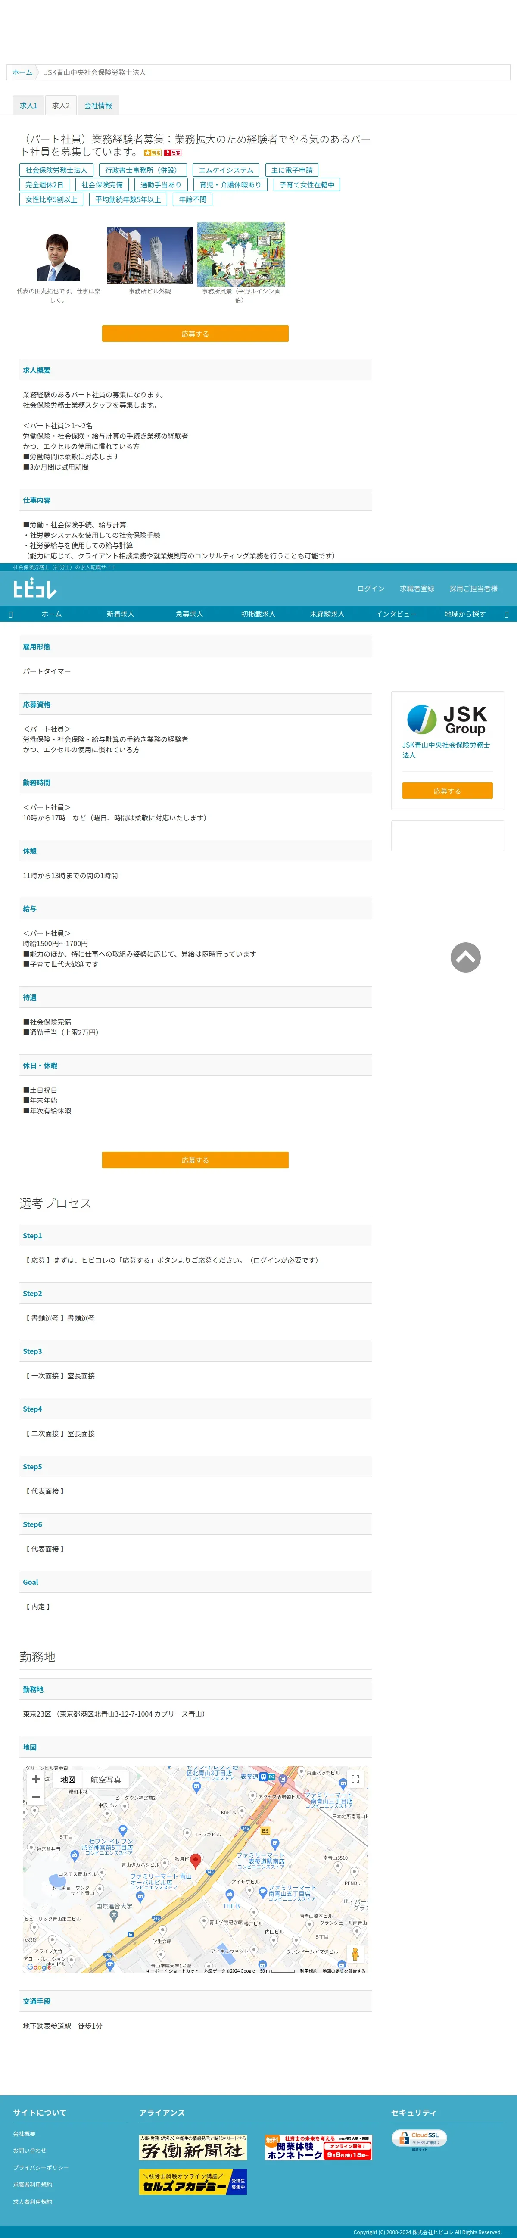Click 採用ご担当者様 link in header
This screenshot has width=517, height=2238.
(x=473, y=589)
